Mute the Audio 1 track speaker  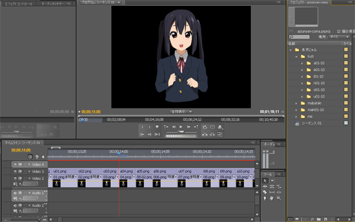(15, 193)
